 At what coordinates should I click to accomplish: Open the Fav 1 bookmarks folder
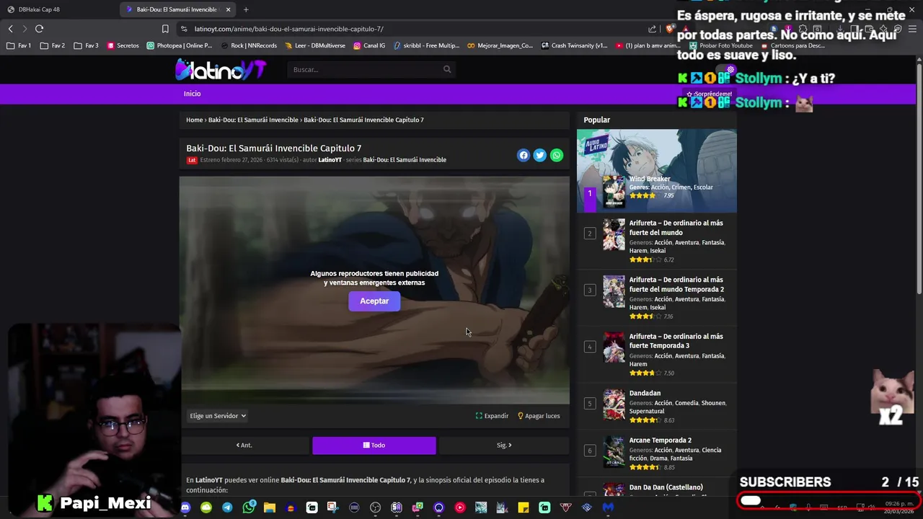pyautogui.click(x=19, y=45)
